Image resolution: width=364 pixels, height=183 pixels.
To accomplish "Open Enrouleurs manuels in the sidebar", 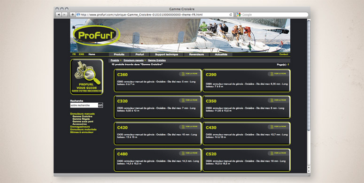I will pyautogui.click(x=82, y=114).
